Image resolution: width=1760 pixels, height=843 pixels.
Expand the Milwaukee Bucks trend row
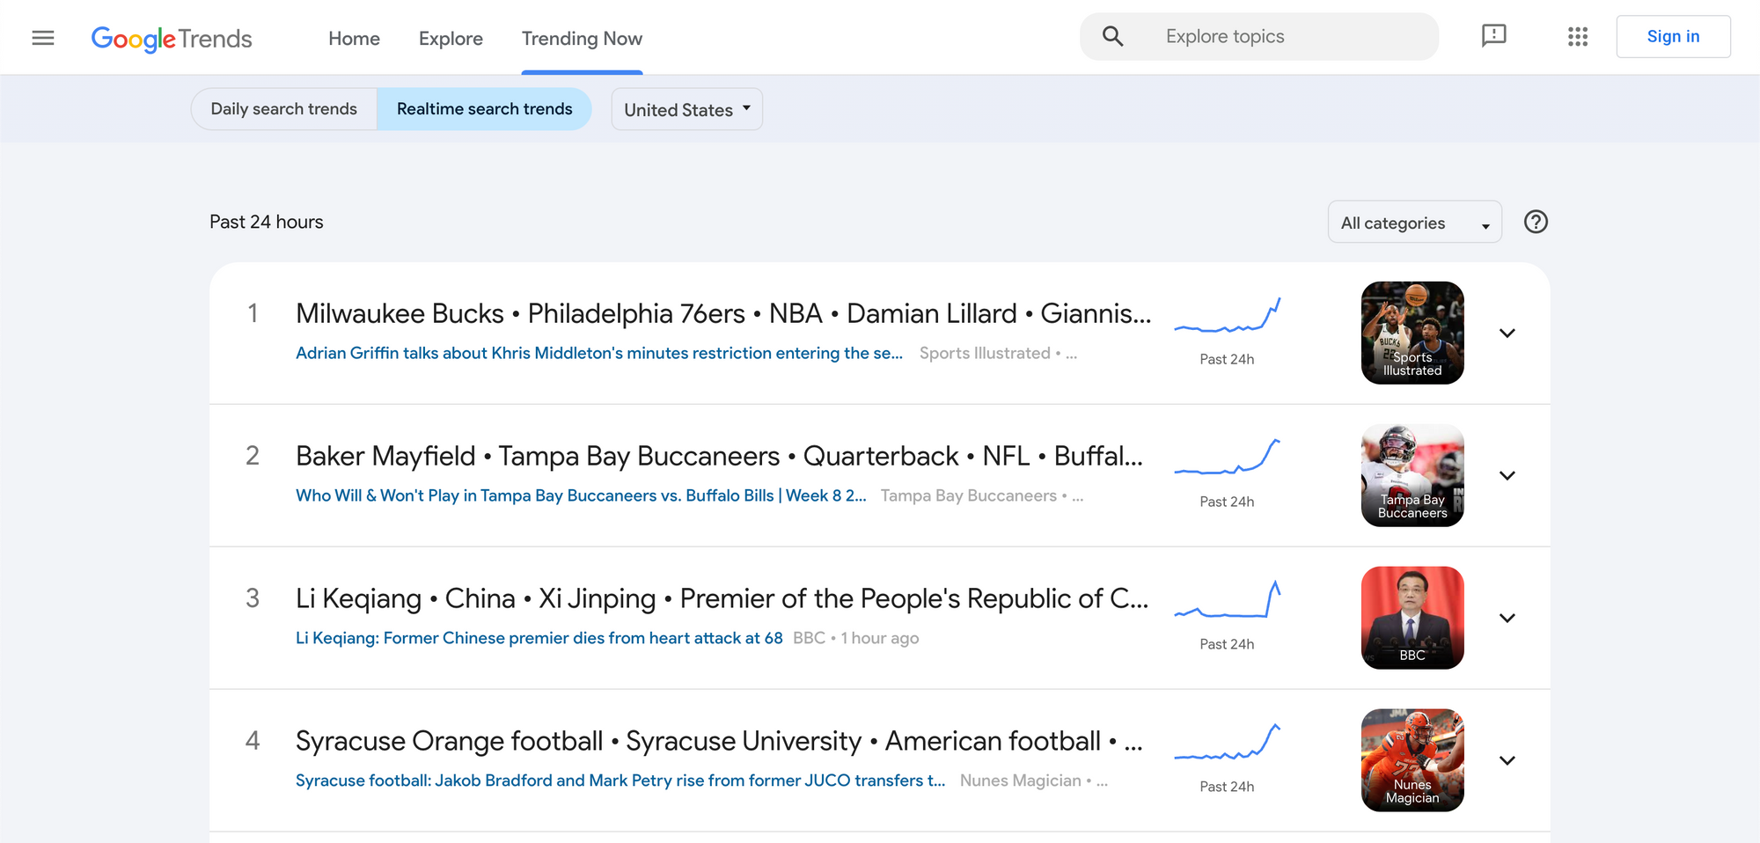tap(1507, 333)
